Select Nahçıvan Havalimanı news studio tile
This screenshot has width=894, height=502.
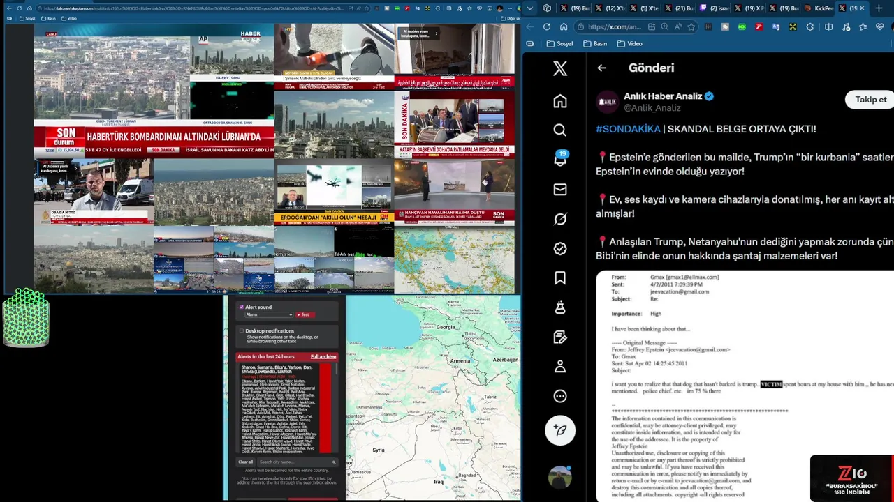(454, 192)
